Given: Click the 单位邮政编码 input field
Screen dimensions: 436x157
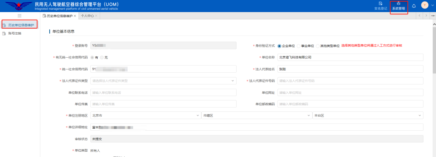Looking at the screenshot, I should click(x=350, y=104).
